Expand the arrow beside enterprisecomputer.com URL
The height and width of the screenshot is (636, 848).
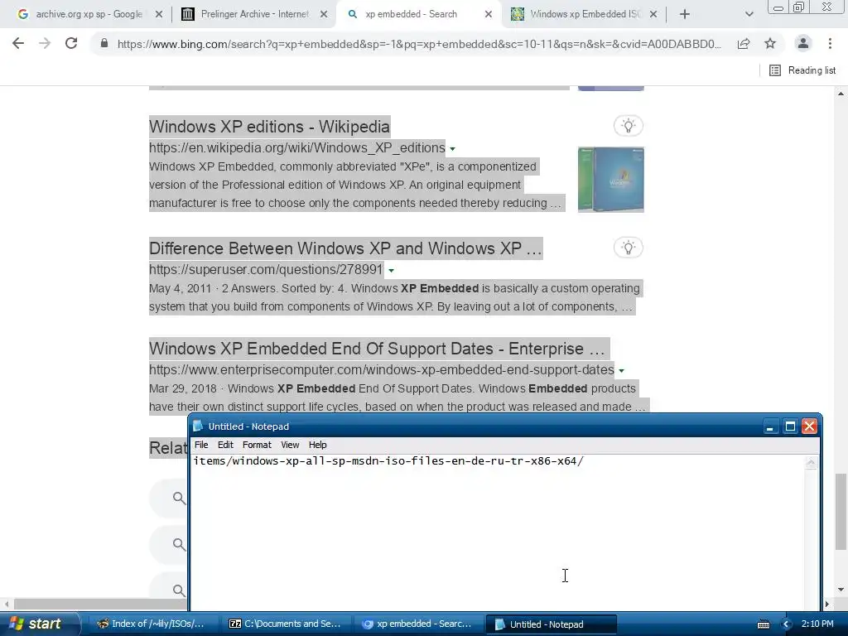[x=621, y=370]
